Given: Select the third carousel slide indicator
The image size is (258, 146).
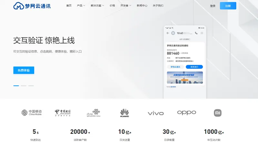Looking at the screenshot, I should tap(31, 86).
